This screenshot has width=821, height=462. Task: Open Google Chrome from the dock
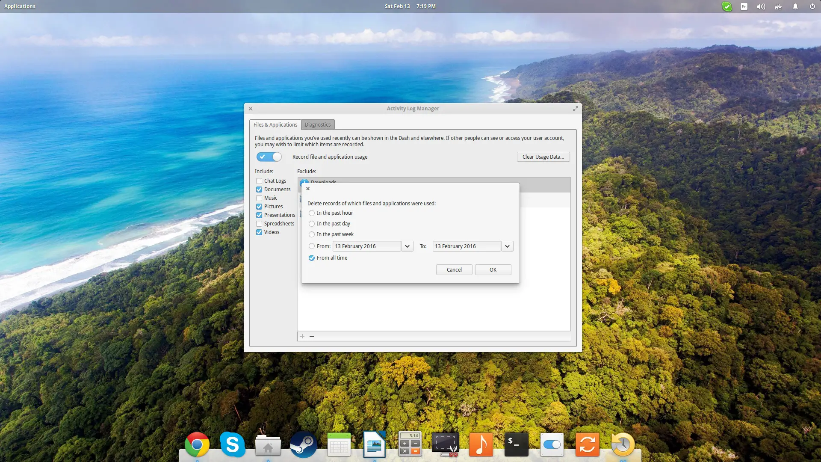point(197,445)
